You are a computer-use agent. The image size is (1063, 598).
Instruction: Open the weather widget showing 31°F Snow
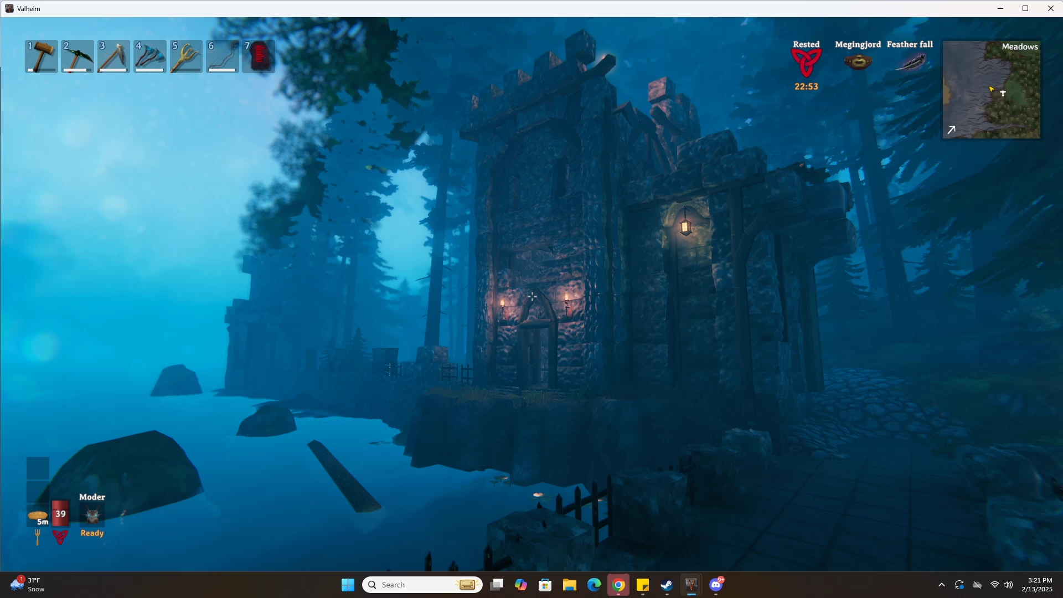pos(28,585)
